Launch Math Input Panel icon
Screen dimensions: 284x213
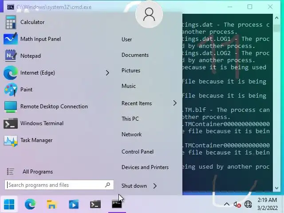click(x=11, y=39)
